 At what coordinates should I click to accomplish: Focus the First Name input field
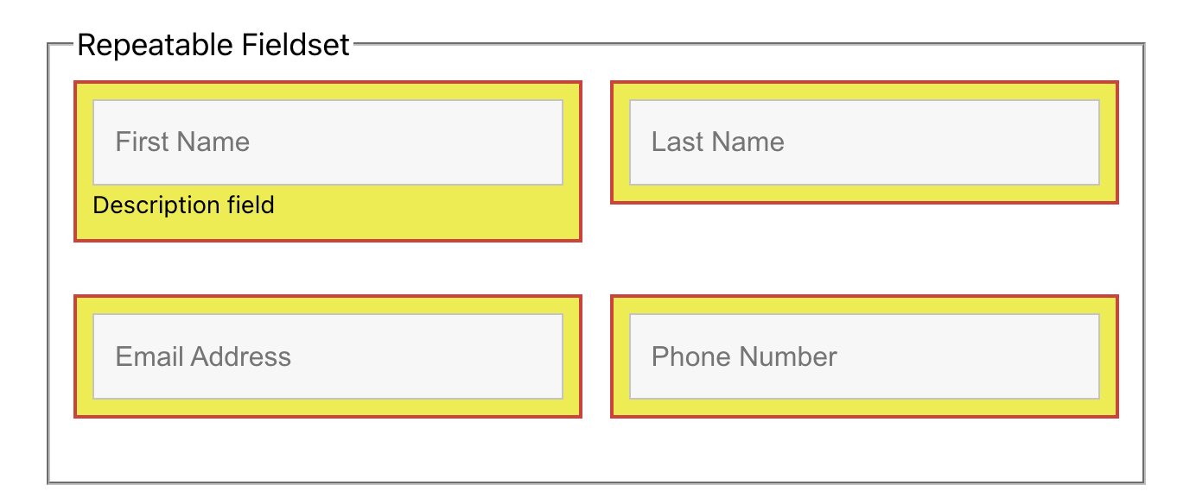(x=328, y=142)
